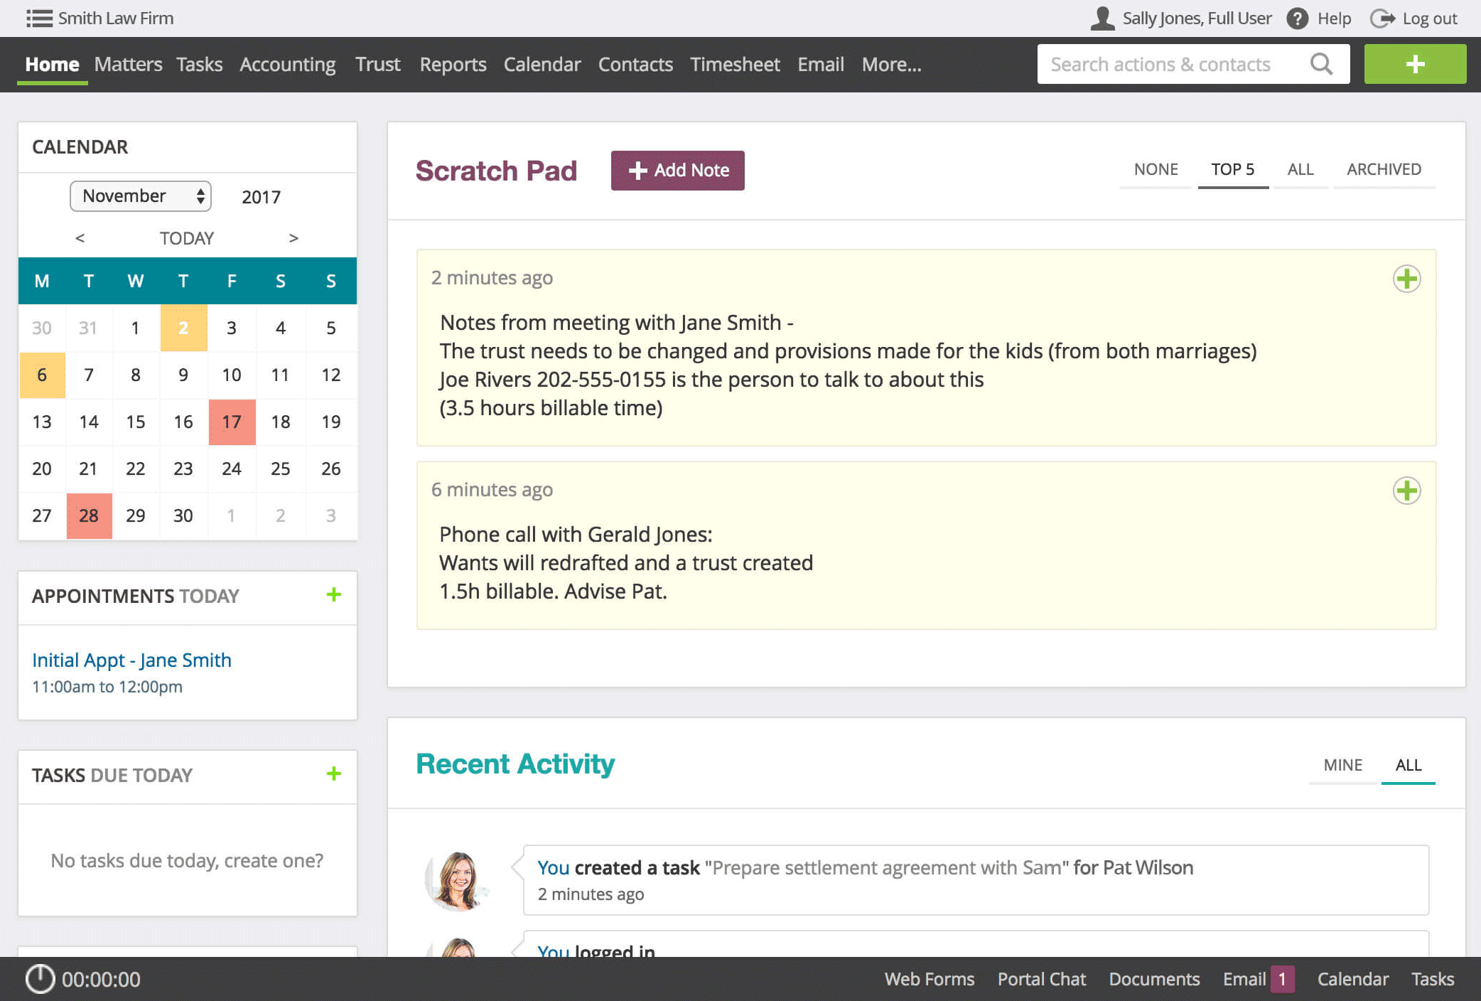Open the November month dropdown
Screen dimensions: 1481x1001
pos(141,196)
